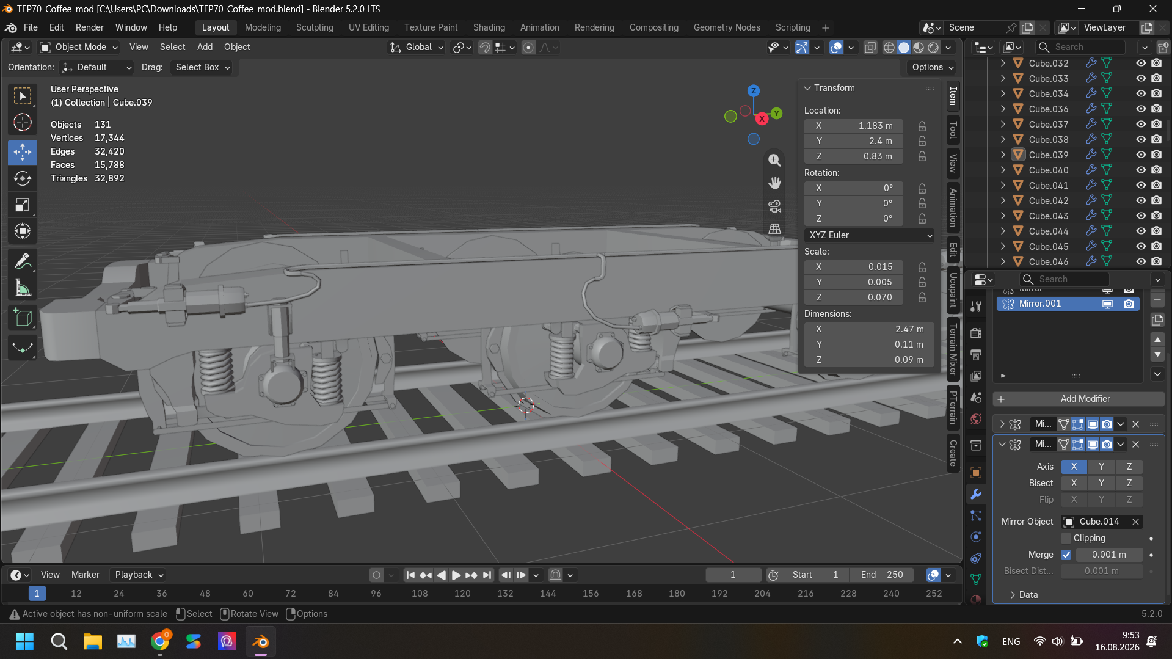Select the Cursor tool in the toolbar
1172x659 pixels.
(x=23, y=123)
